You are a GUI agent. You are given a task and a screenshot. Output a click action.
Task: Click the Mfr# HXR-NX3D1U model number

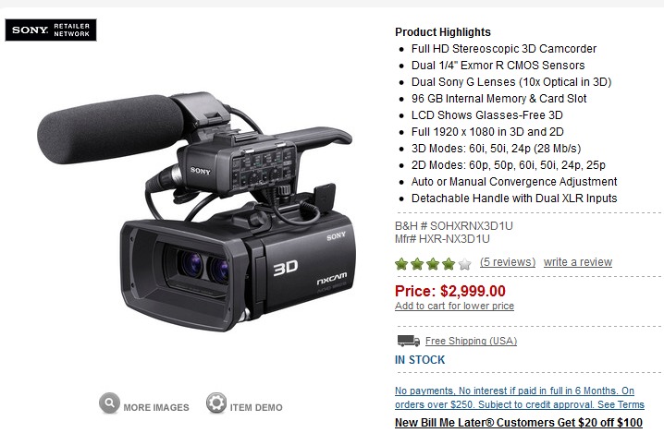point(442,239)
